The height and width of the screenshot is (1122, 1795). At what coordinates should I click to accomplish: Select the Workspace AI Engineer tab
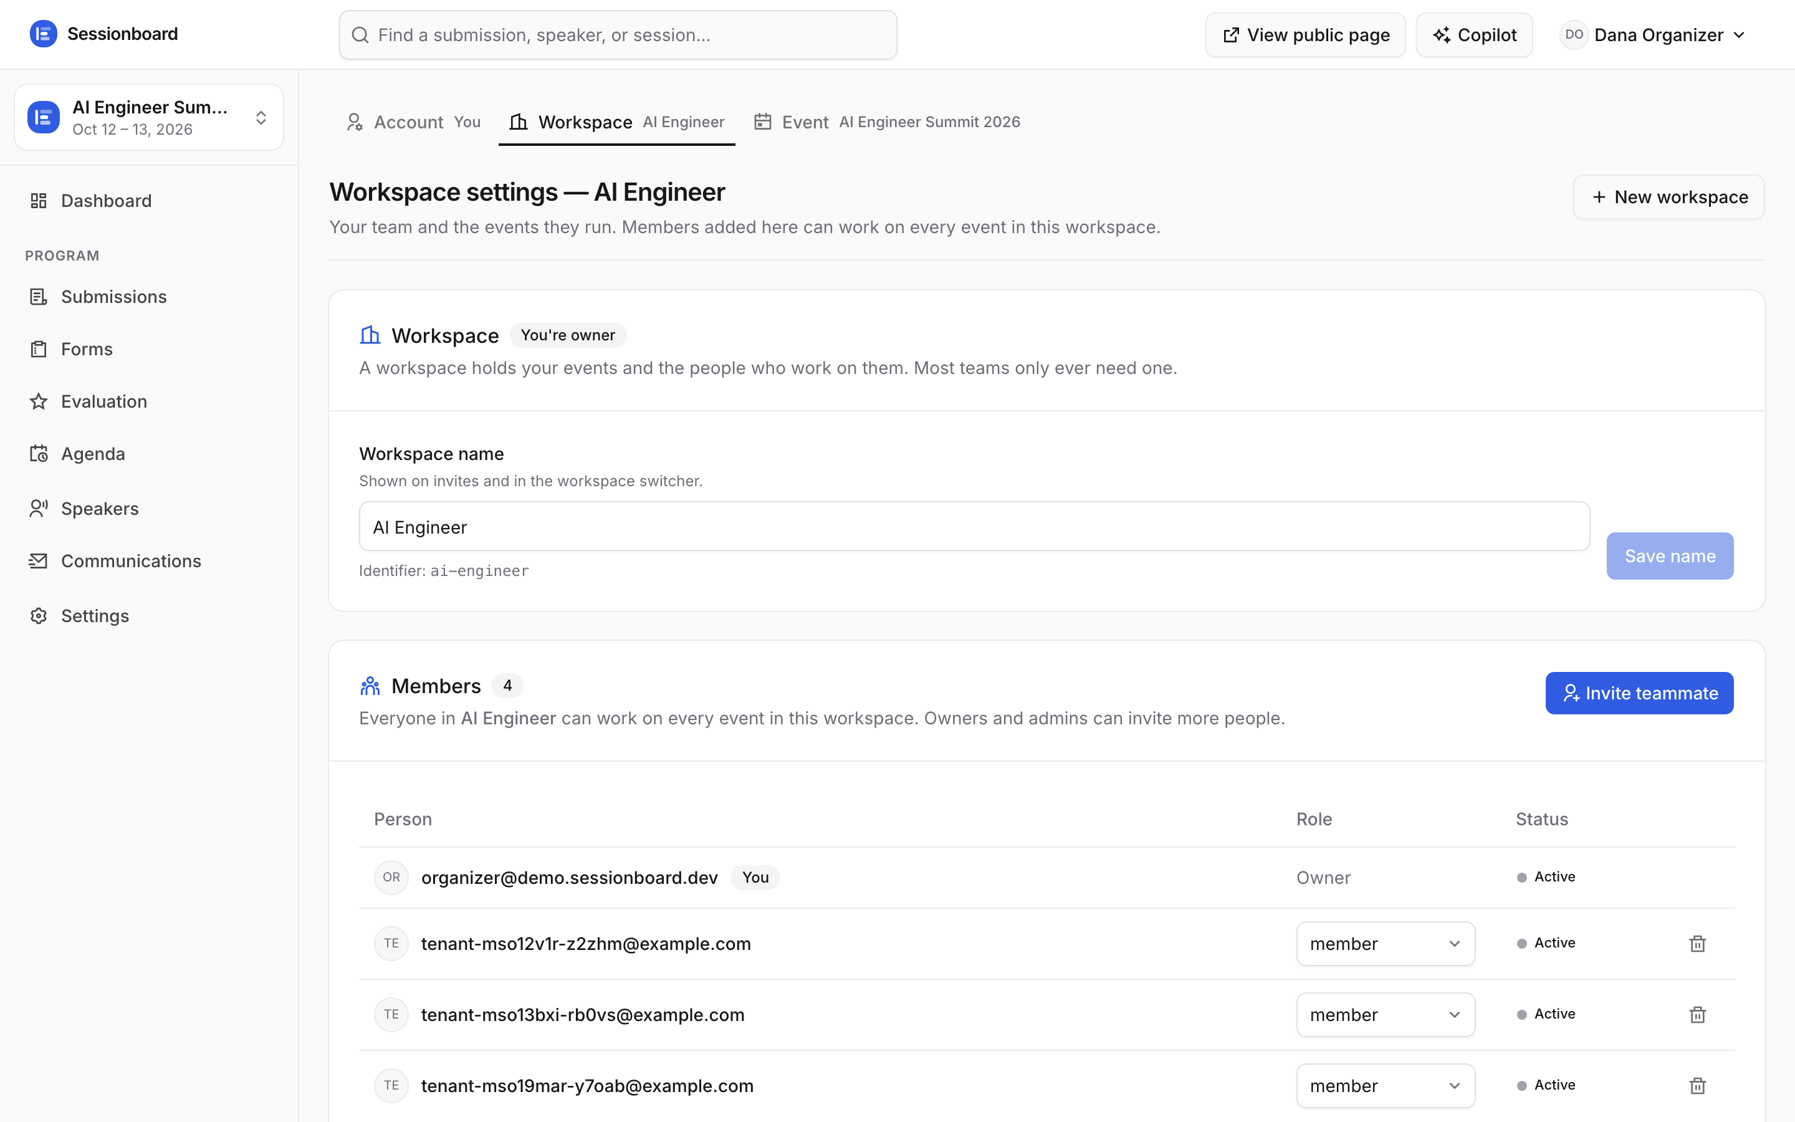pos(616,122)
